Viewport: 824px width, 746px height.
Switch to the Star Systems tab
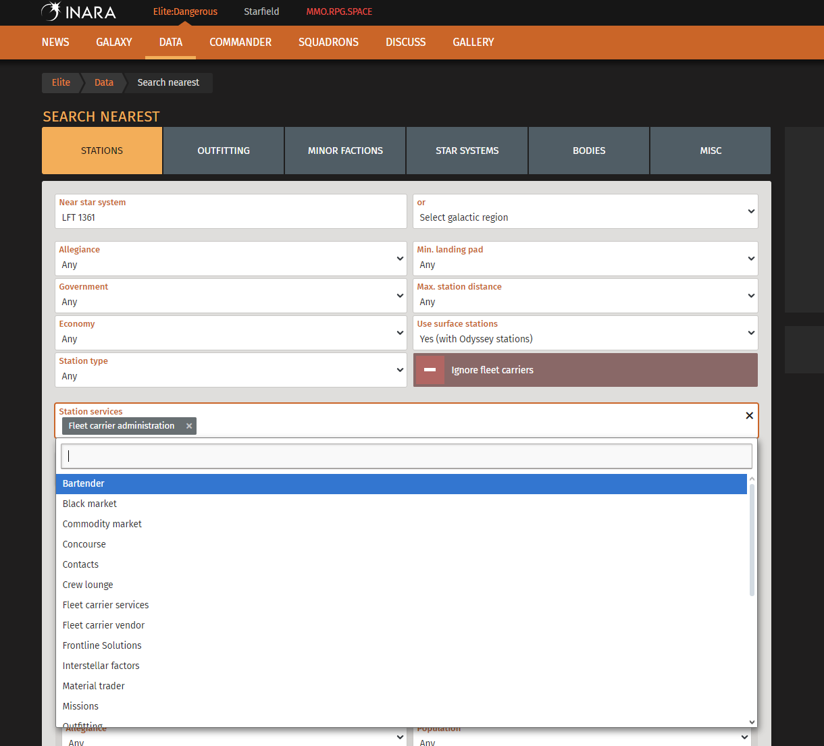tap(467, 151)
